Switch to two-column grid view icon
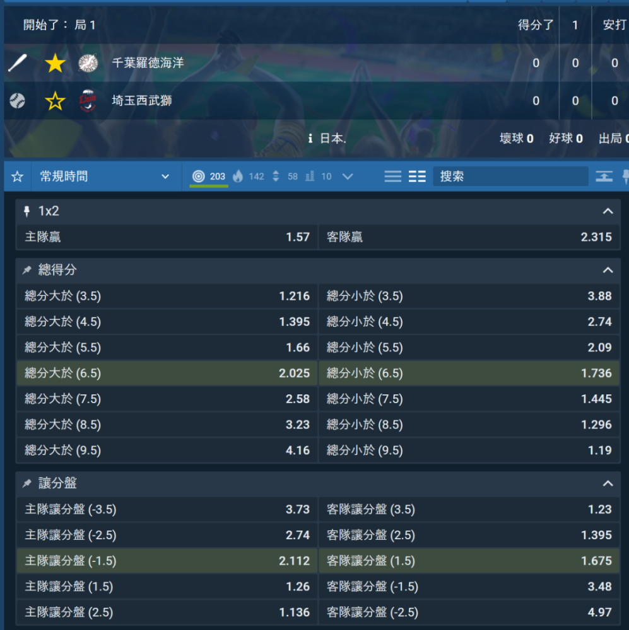This screenshot has width=629, height=630. (417, 177)
